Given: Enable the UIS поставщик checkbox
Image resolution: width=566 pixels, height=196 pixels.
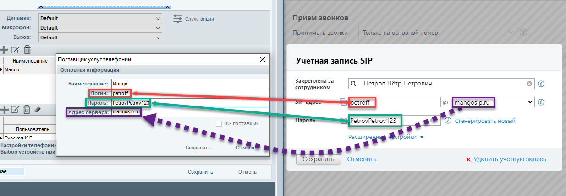Looking at the screenshot, I should (x=219, y=123).
